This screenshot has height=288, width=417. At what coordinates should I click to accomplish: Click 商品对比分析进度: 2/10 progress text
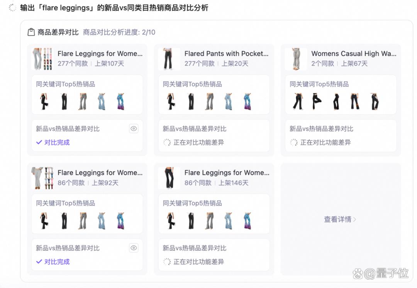(x=119, y=32)
